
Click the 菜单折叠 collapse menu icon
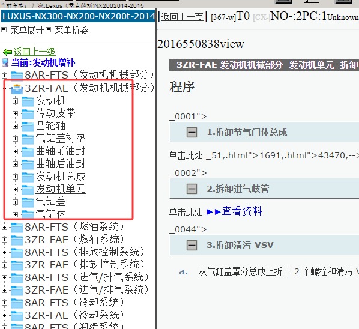[x=48, y=30]
